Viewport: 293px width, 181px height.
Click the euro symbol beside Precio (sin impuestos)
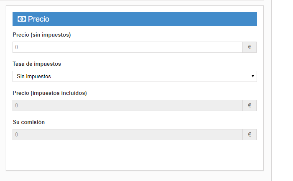click(x=250, y=47)
